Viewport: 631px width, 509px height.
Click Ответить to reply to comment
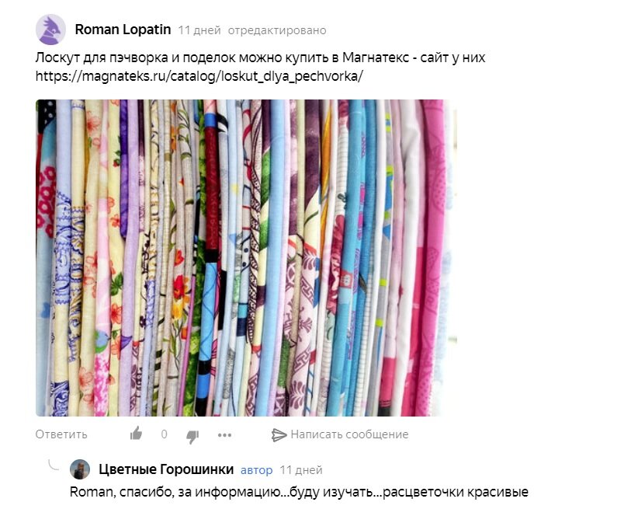pyautogui.click(x=61, y=434)
